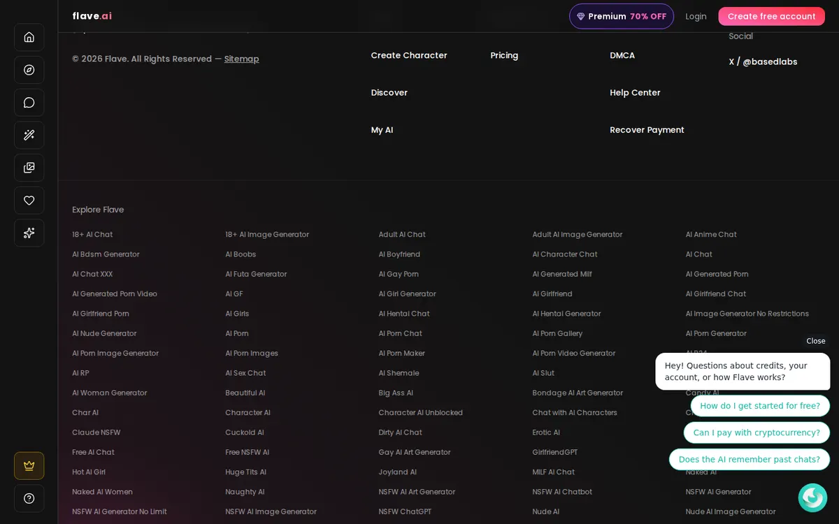Open the AI Girlfriend Chat link
Viewport: 839px width, 524px height.
click(x=716, y=294)
